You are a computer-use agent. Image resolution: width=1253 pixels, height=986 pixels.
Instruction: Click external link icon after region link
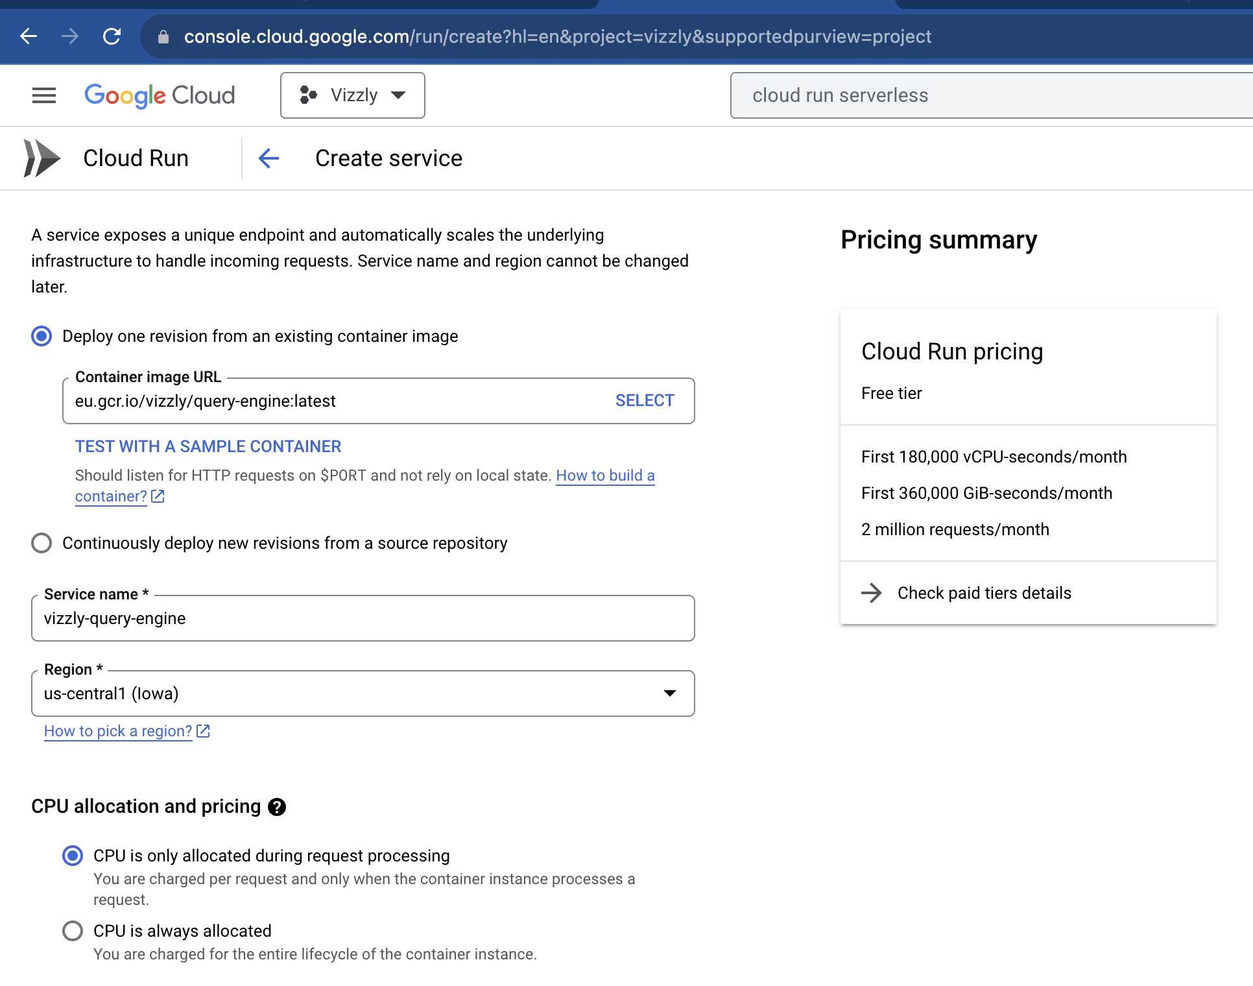tap(203, 731)
